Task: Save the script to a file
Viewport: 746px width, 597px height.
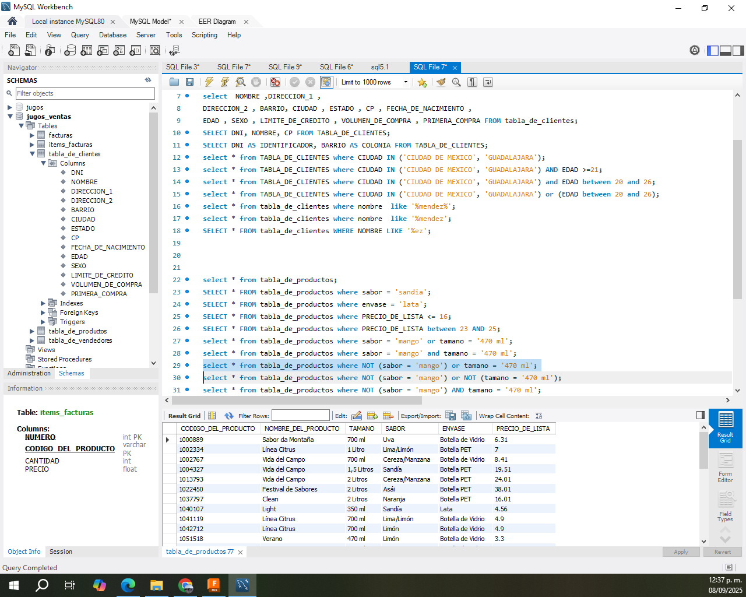Action: tap(189, 82)
